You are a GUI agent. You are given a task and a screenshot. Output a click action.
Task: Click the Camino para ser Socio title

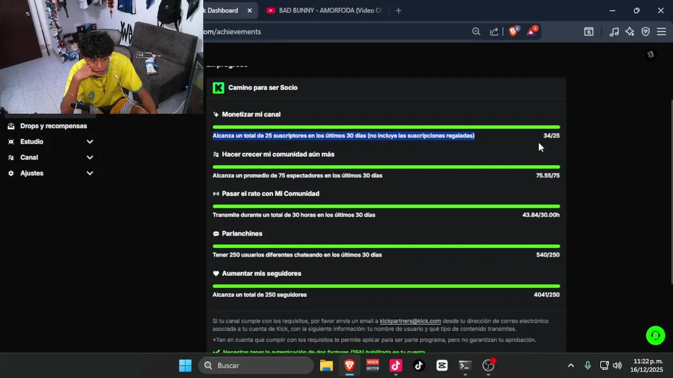[263, 88]
